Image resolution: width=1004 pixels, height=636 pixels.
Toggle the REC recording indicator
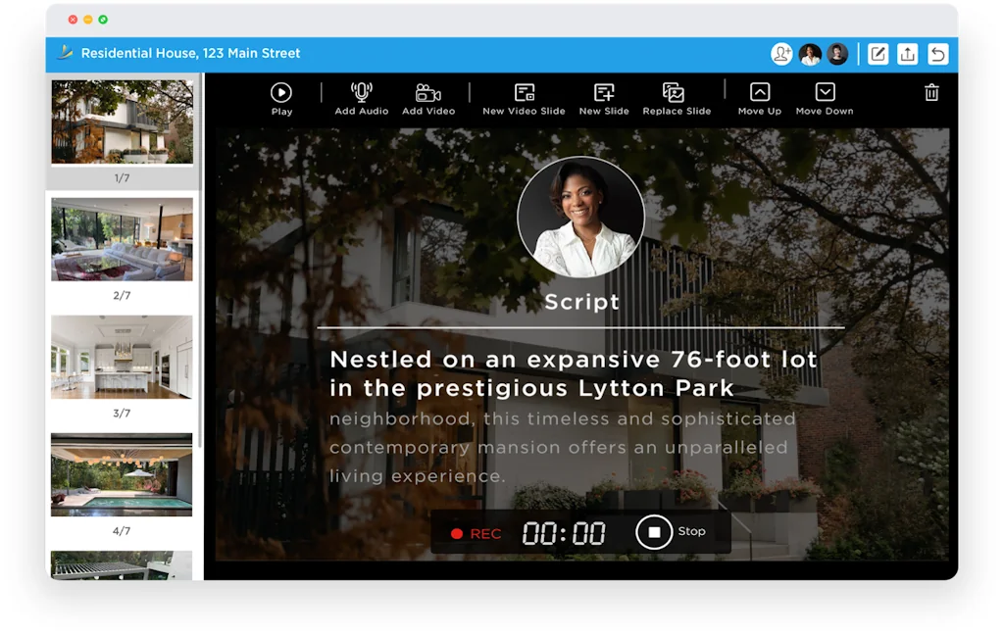(472, 533)
